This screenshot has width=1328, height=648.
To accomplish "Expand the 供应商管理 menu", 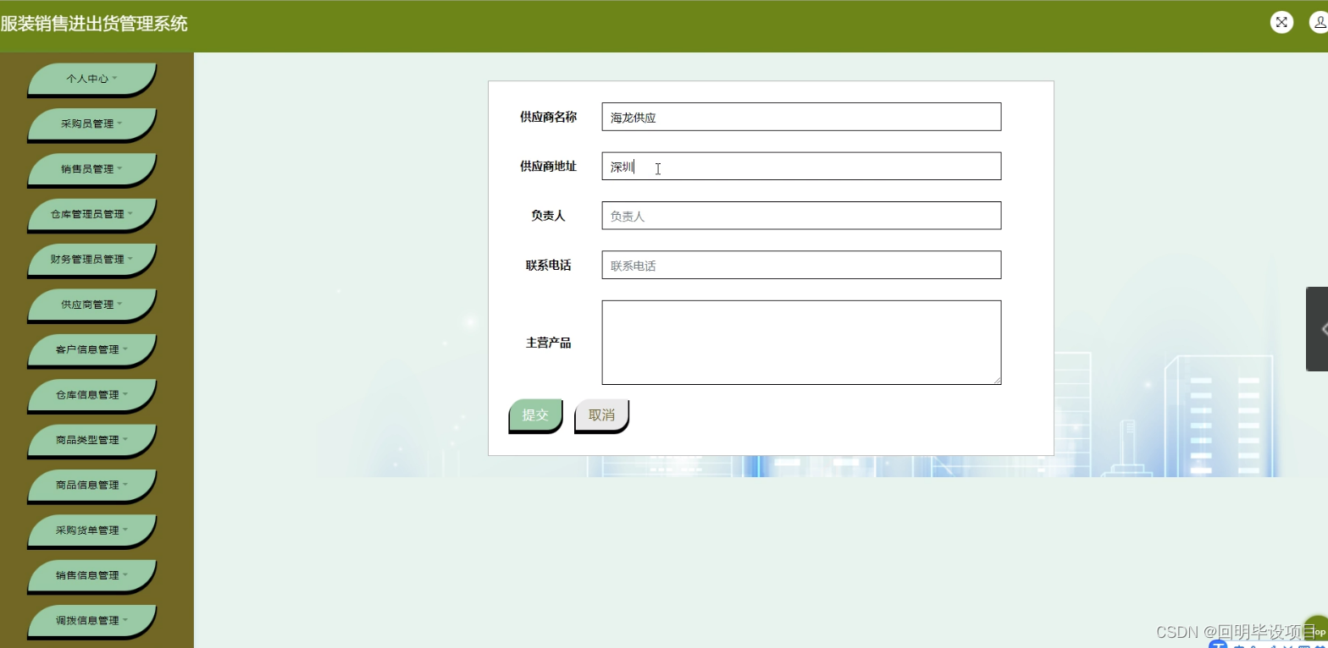I will coord(92,305).
